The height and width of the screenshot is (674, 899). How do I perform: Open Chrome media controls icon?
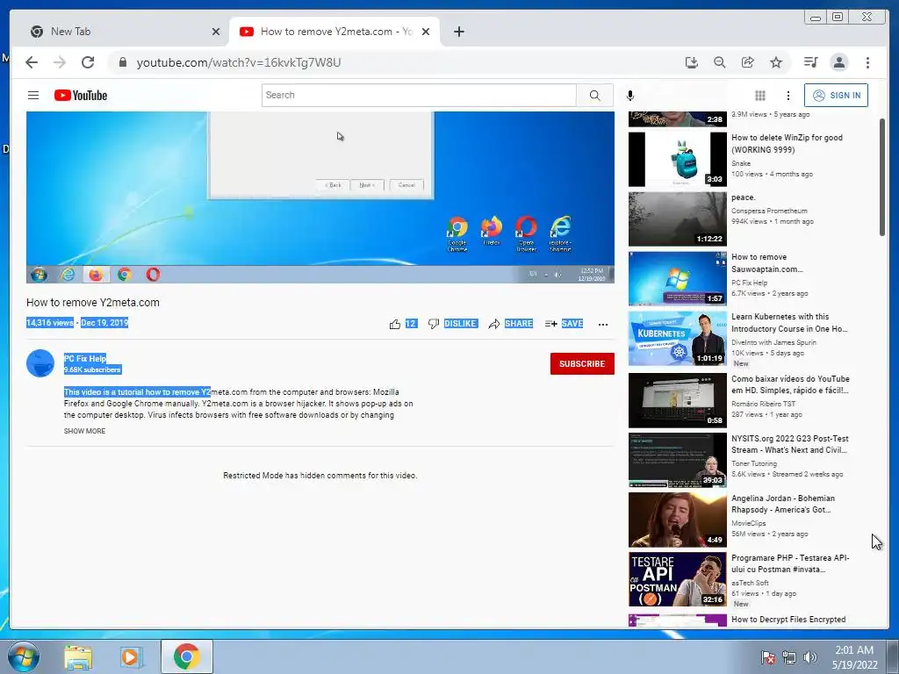[810, 62]
